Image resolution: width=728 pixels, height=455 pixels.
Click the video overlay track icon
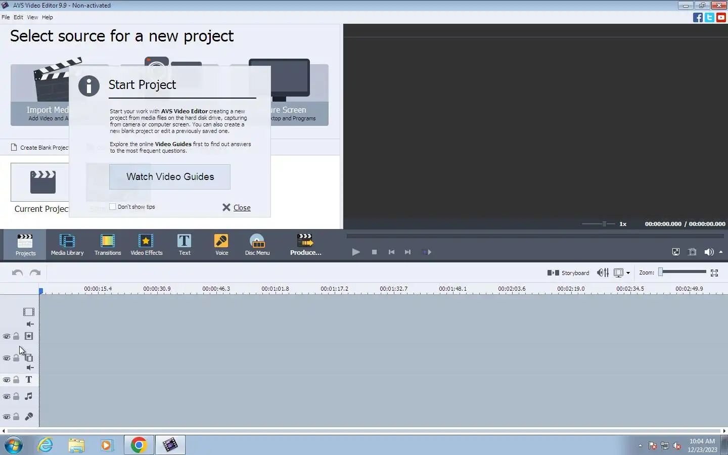coord(29,358)
